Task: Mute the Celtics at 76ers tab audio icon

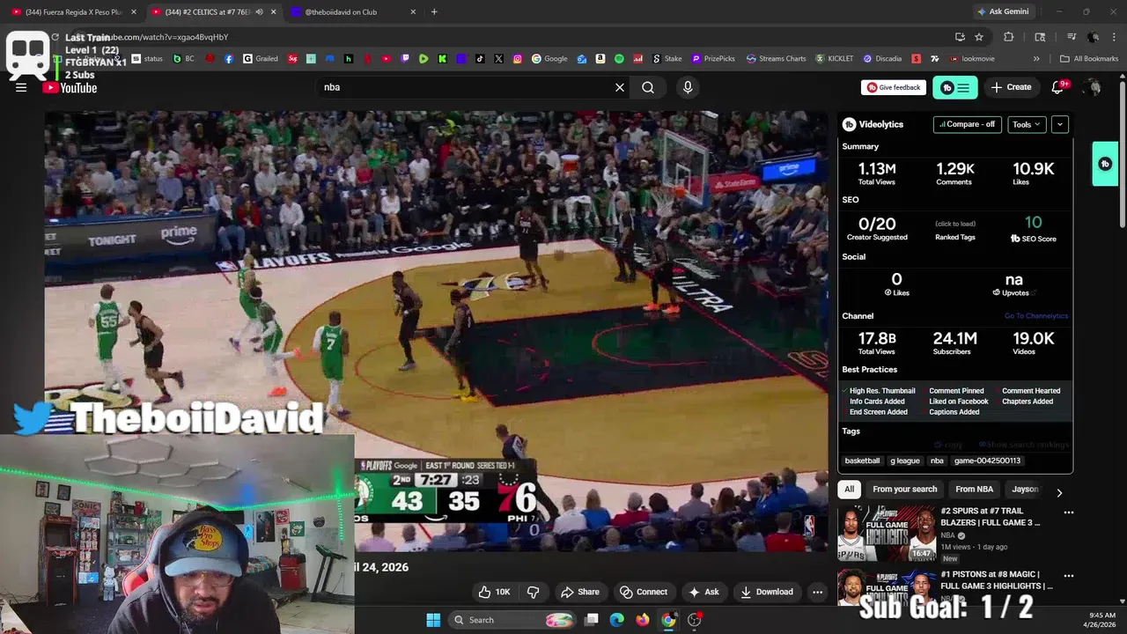Action: point(259,12)
